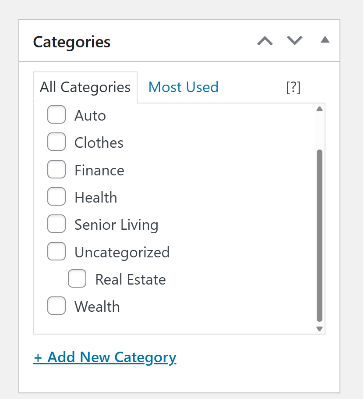Screen dimensions: 364x399
Task: Check the Auto category checkbox
Action: (57, 115)
